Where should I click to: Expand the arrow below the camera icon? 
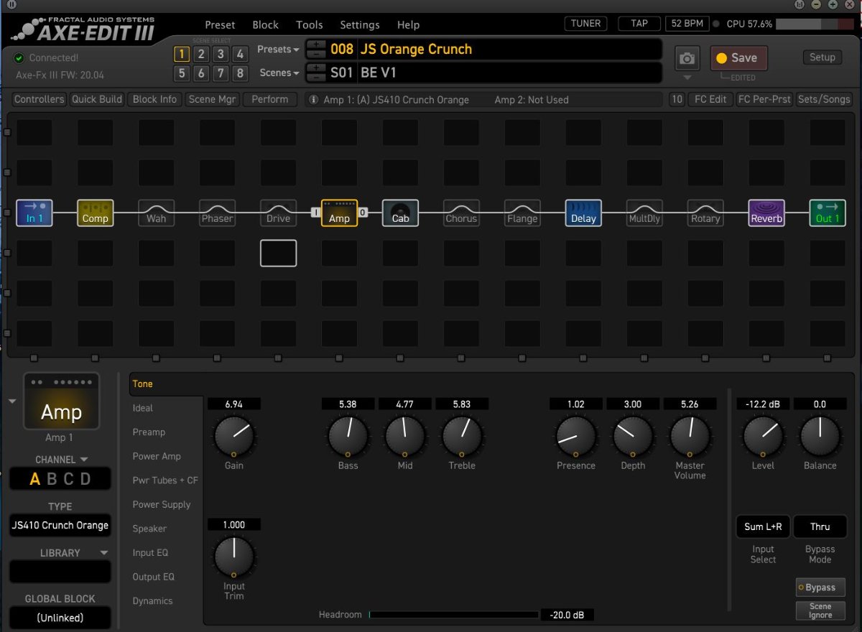pyautogui.click(x=687, y=78)
